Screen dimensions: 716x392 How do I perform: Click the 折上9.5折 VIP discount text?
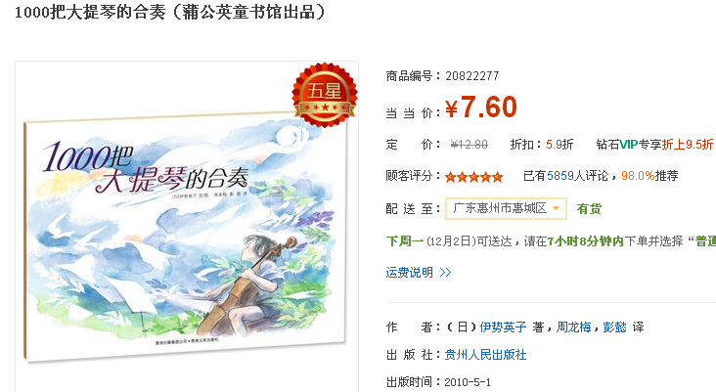pyautogui.click(x=688, y=145)
